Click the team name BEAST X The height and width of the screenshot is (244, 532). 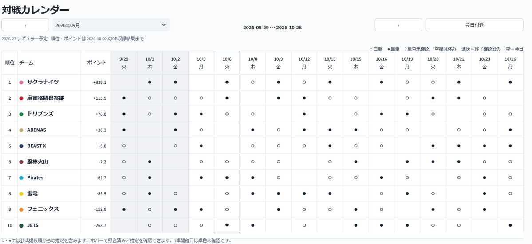coord(36,146)
